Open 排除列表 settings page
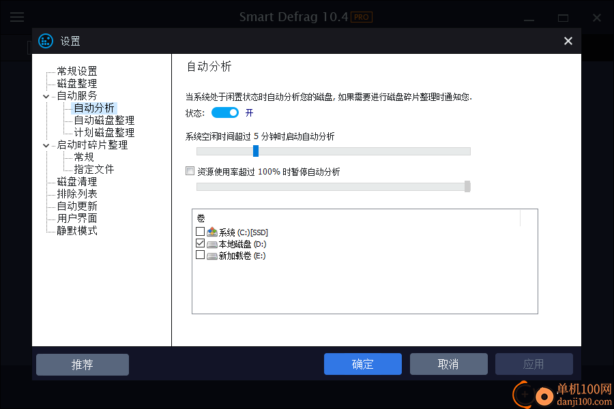 (x=76, y=194)
